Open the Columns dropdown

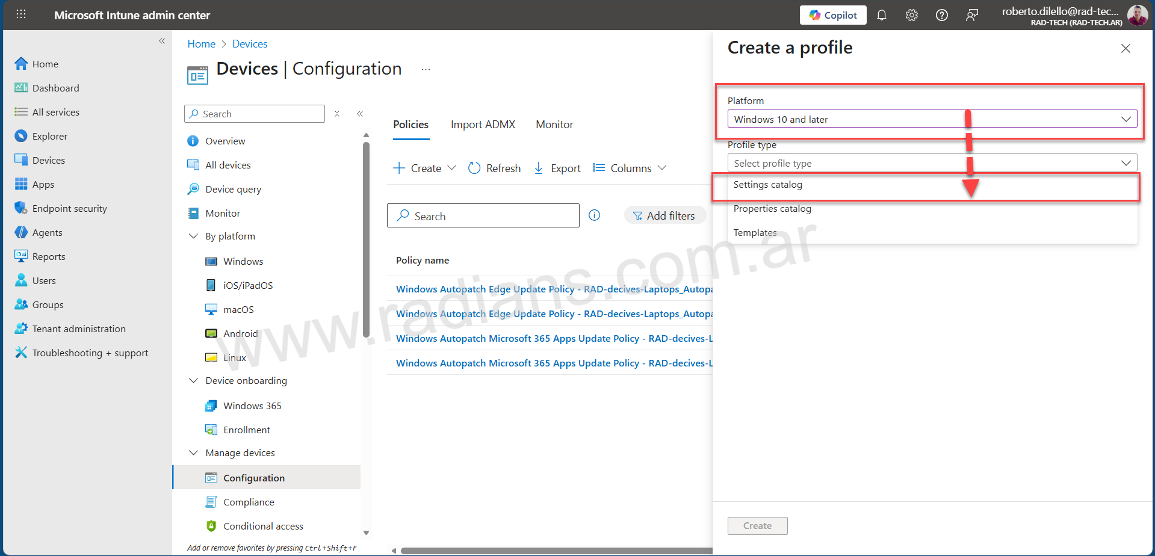point(630,168)
